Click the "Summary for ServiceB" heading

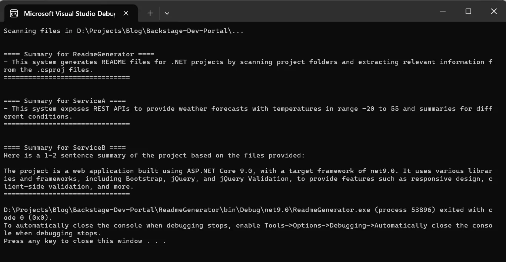(65, 147)
